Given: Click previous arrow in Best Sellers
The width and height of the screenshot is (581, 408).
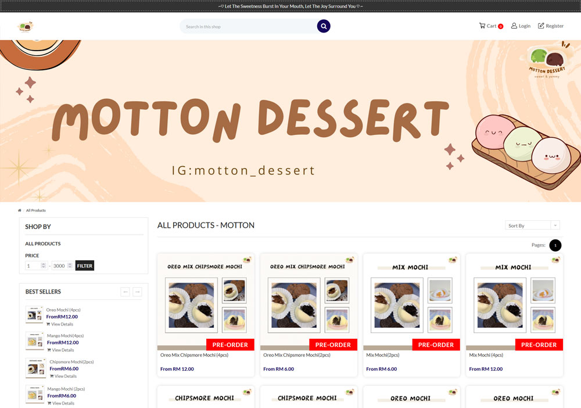Looking at the screenshot, I should point(125,292).
